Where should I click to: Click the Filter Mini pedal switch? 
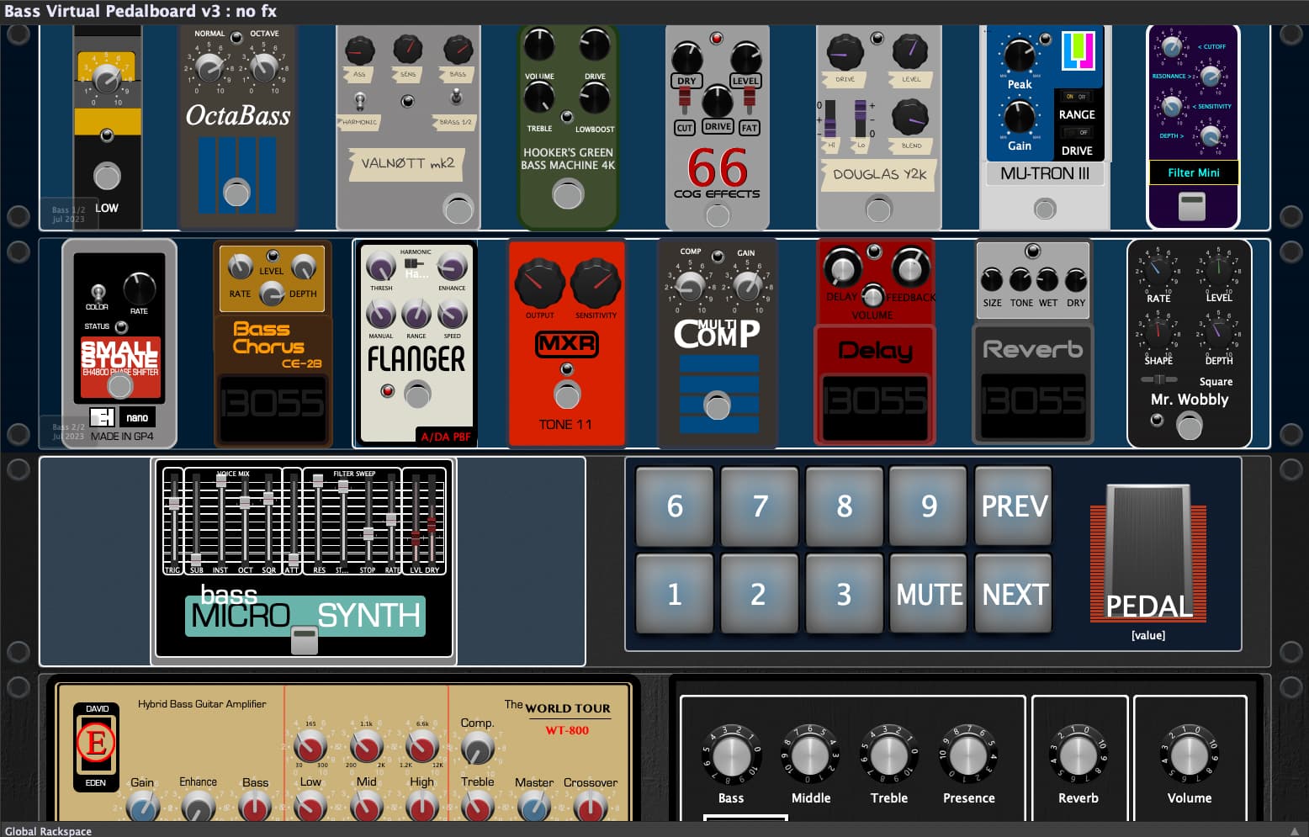tap(1192, 206)
